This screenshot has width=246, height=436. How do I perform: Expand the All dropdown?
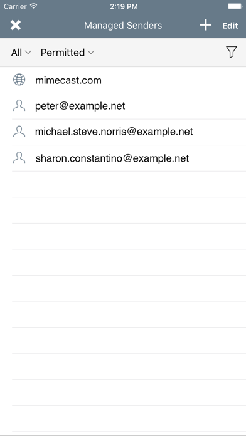click(21, 52)
